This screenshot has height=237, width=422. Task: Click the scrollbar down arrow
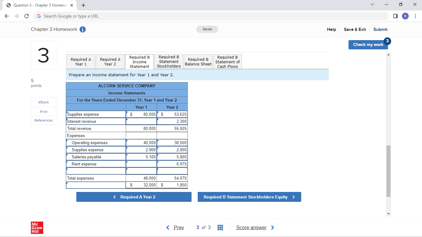[389, 214]
